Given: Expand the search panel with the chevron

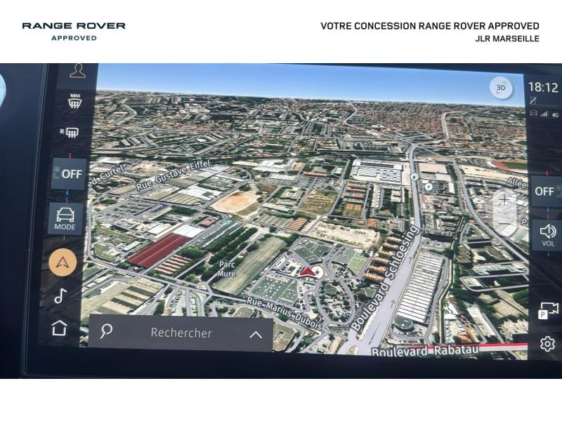Looking at the screenshot, I should click(256, 335).
